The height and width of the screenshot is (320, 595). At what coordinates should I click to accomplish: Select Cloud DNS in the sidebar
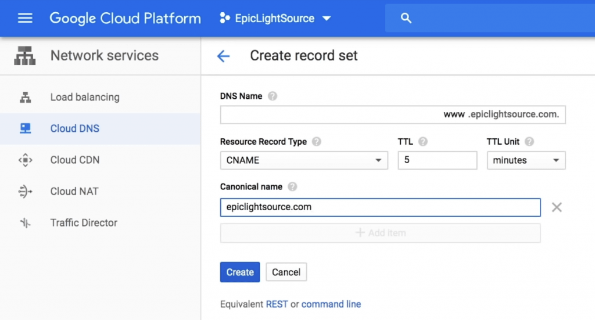[x=100, y=128]
